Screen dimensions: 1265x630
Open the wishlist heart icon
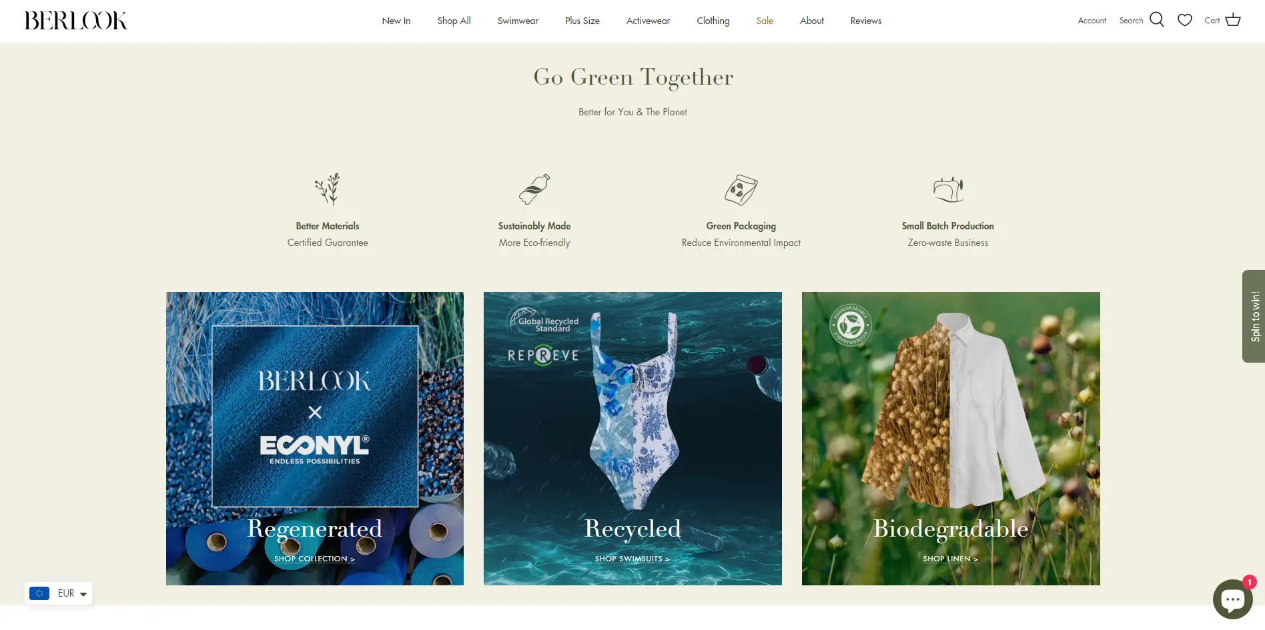point(1185,20)
